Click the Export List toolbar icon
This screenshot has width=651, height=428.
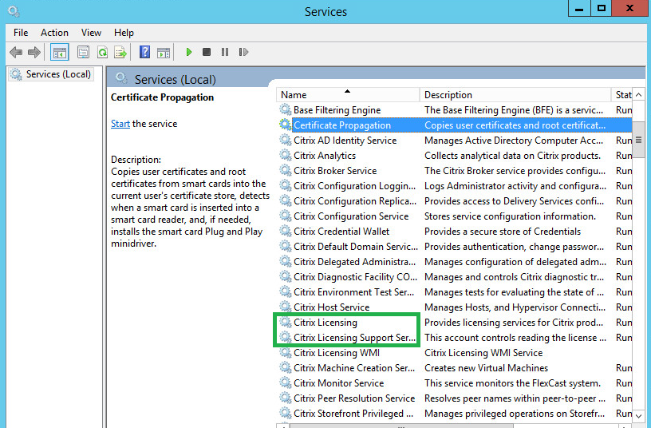[x=120, y=53]
